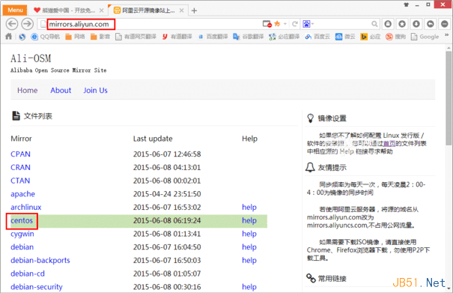Open the Google bookmark
453x293 pixels.
click(425, 37)
